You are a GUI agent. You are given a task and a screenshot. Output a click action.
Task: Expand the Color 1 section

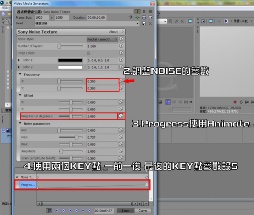pyautogui.click(x=19, y=60)
